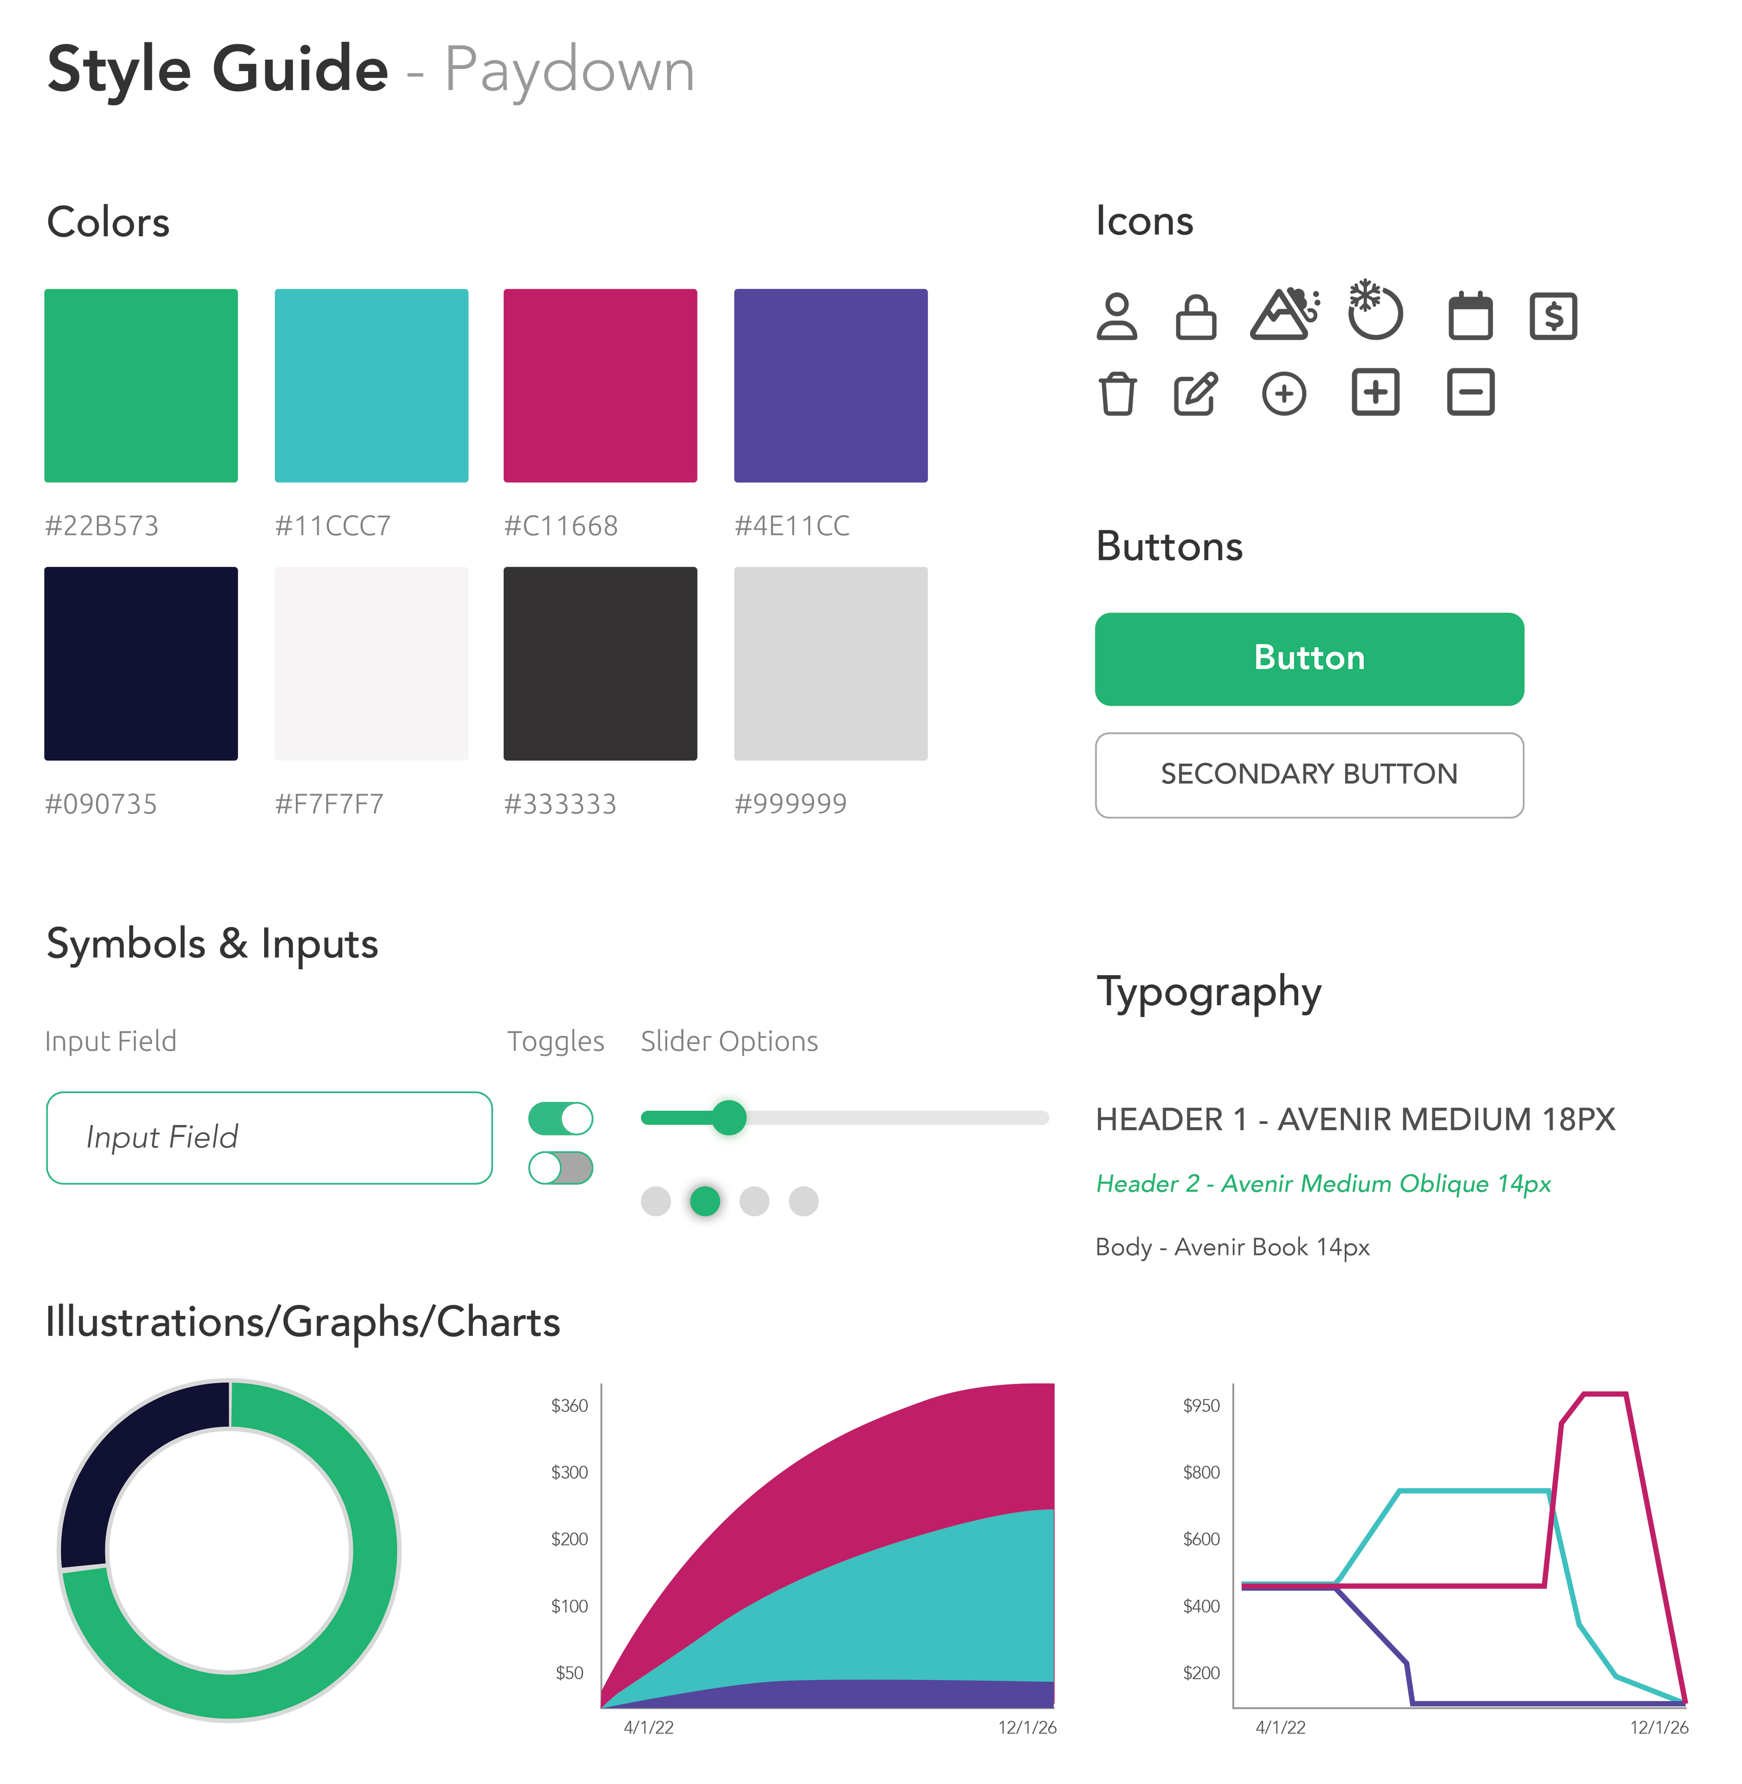Click the square minus icon
The width and height of the screenshot is (1742, 1784).
[1470, 392]
